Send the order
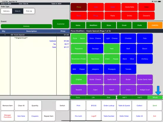 tap(154, 105)
